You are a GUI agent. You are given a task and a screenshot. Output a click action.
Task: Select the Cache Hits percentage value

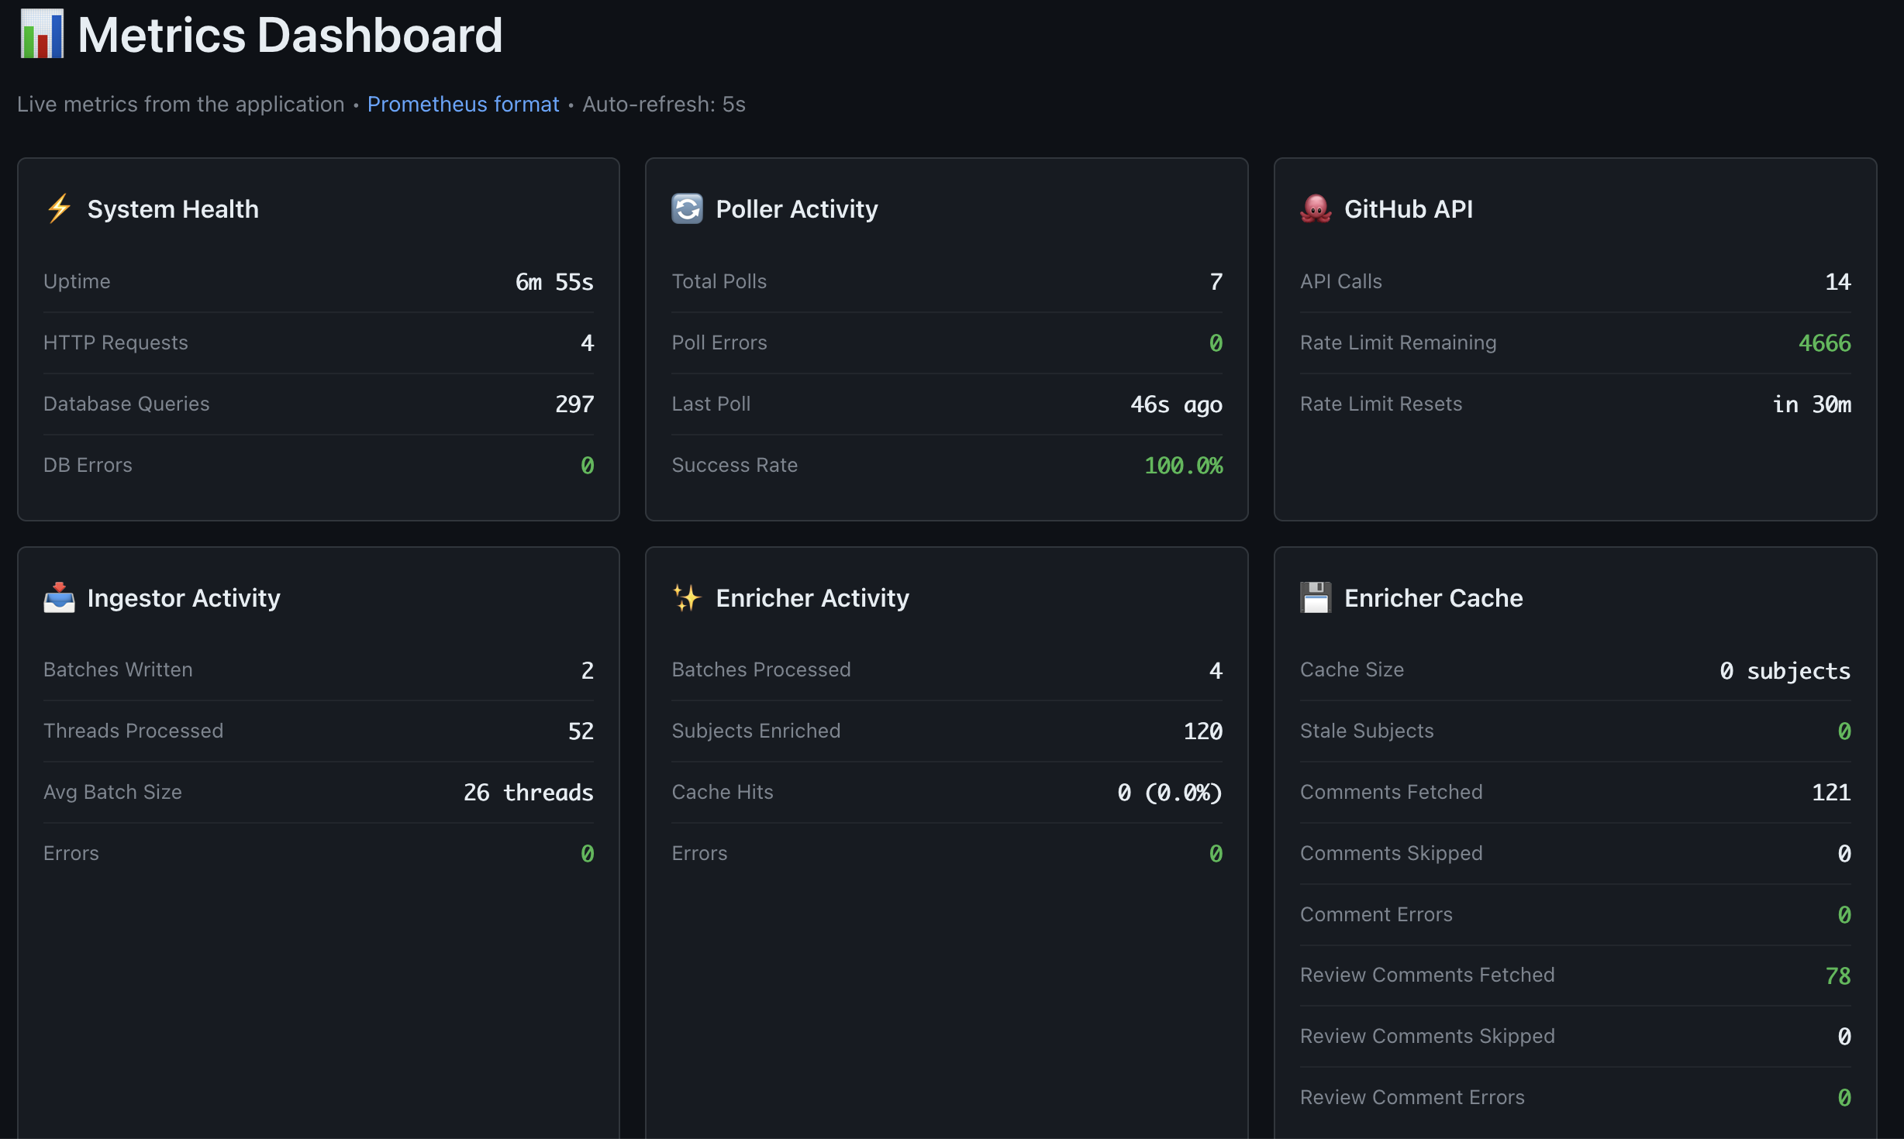coord(1169,792)
